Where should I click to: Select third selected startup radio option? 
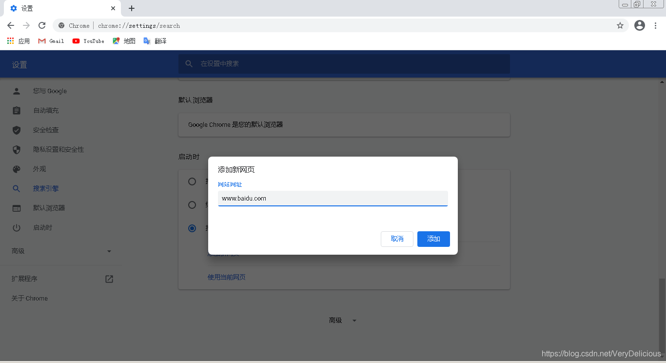coord(192,228)
